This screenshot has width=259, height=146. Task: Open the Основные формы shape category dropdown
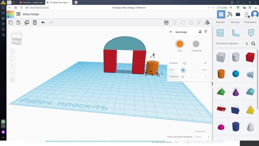(231, 43)
